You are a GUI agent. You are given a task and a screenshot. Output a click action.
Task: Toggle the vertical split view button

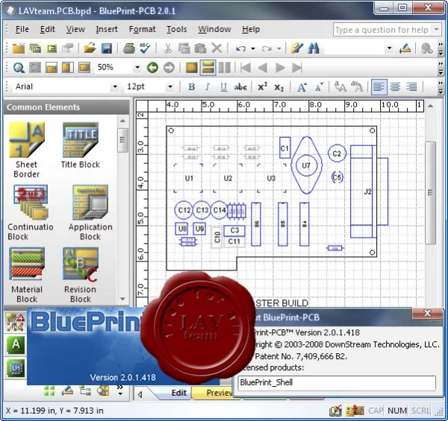[x=224, y=68]
